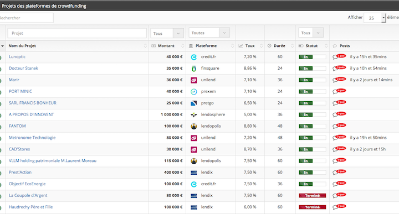
Task: Open the Montant filter dropdown showing Tous
Action: coord(167,33)
